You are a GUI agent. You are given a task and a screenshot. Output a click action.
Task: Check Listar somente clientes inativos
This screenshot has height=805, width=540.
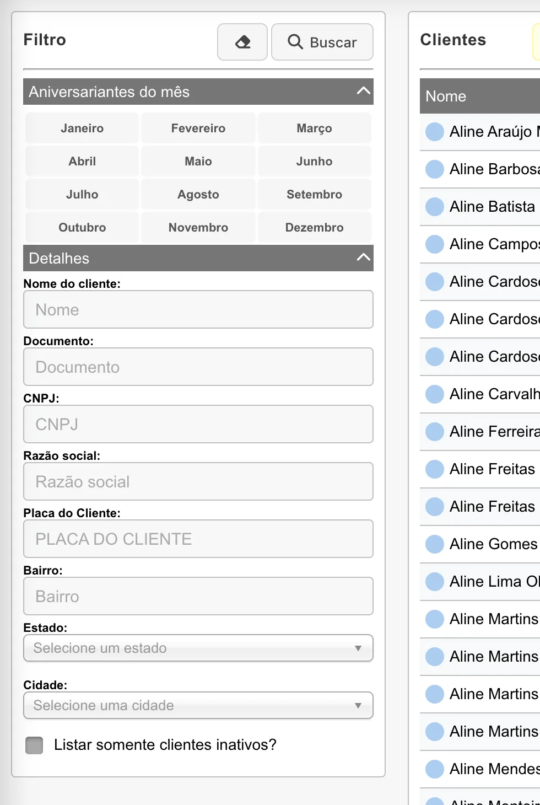pyautogui.click(x=34, y=745)
